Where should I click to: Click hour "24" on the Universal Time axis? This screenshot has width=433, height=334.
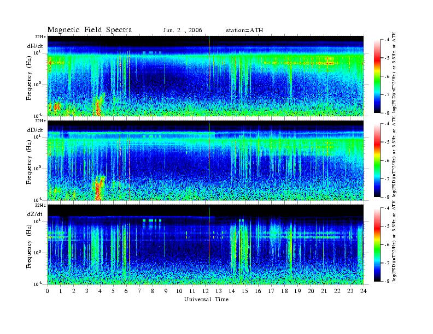364,291
